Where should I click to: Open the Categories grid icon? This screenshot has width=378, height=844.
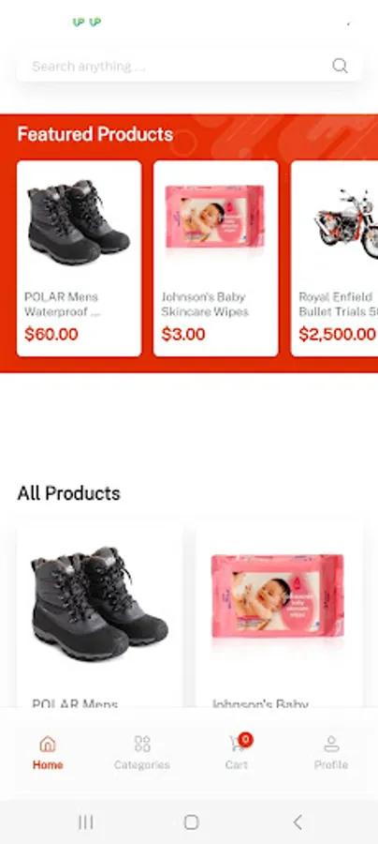(142, 744)
